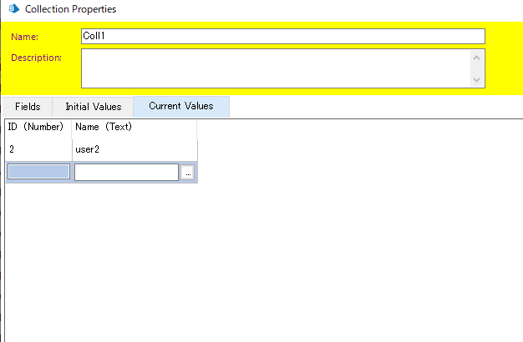
Task: Open the ellipsis (...) editor button
Action: pos(188,172)
